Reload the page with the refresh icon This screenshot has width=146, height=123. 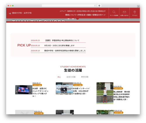pos(95,6)
